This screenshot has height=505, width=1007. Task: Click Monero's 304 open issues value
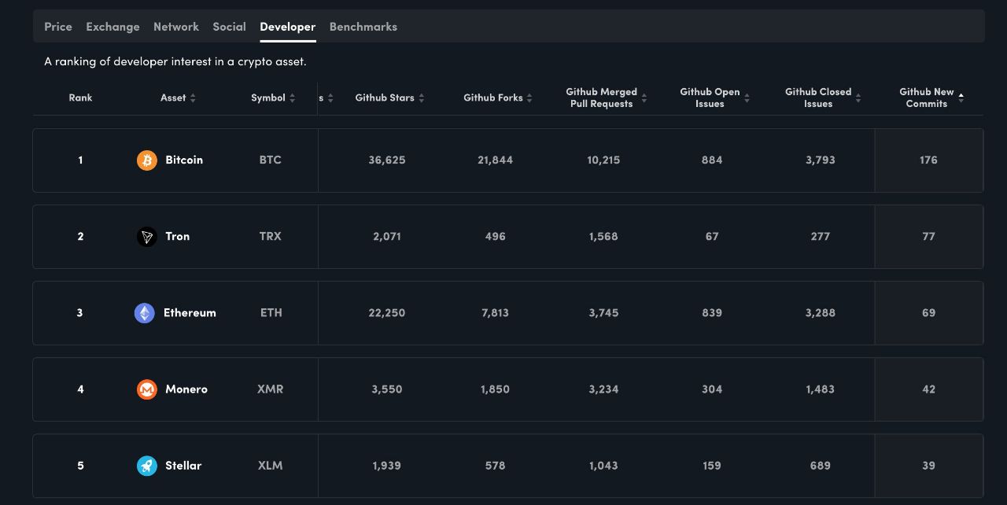click(x=712, y=389)
